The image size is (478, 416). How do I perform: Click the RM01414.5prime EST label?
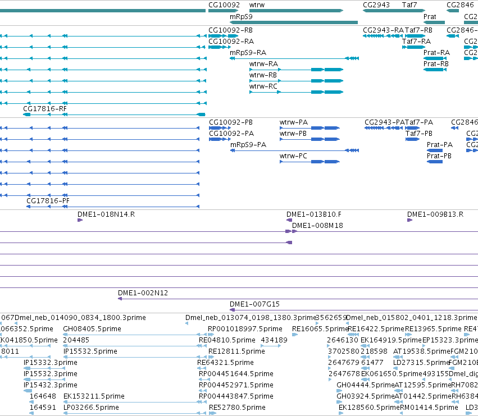[x=429, y=408]
